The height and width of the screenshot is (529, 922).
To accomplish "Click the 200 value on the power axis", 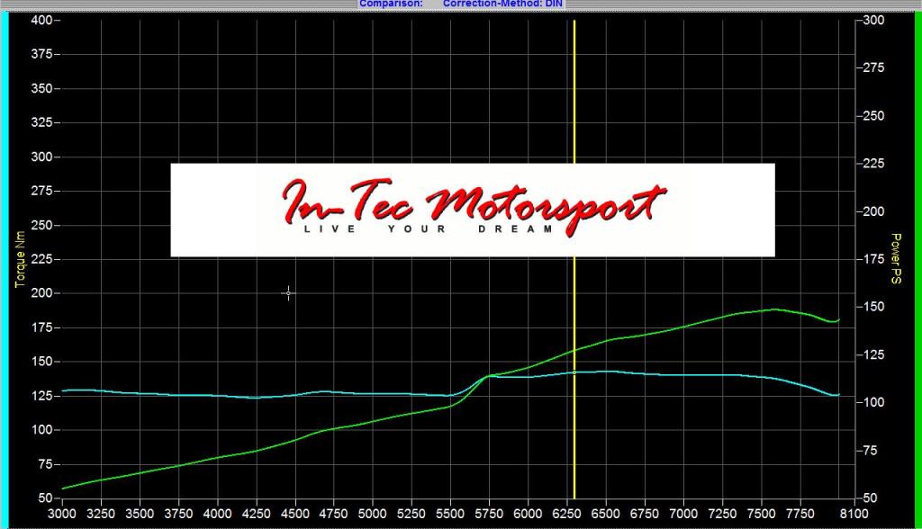I will tap(873, 211).
